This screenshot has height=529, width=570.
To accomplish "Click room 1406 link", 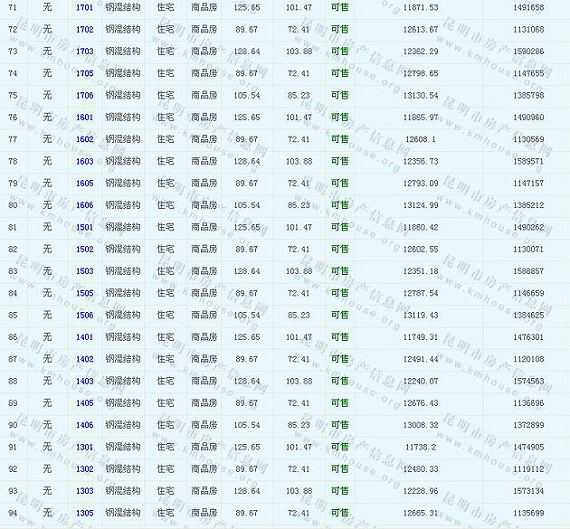I will 84,425.
